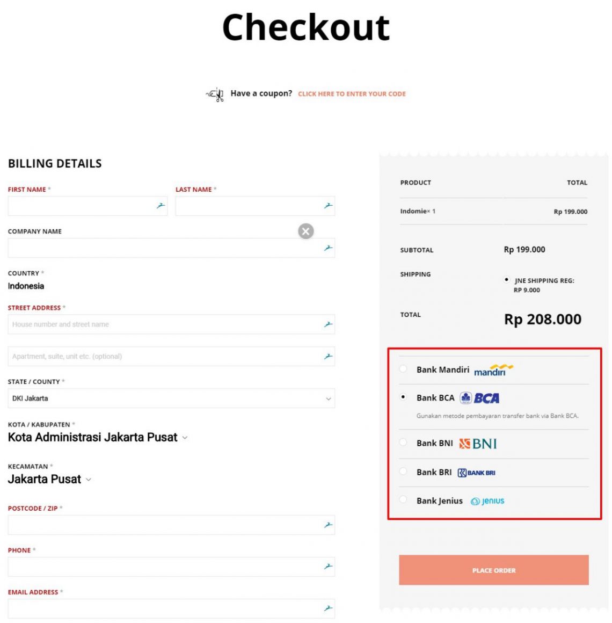
Task: Dismiss with the gray circular X icon
Action: click(x=305, y=231)
